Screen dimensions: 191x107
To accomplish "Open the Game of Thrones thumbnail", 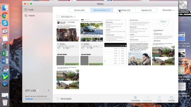I will (139, 54).
